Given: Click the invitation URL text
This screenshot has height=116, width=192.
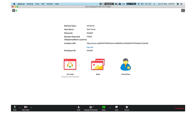Looking at the screenshot, I should tap(117, 43).
